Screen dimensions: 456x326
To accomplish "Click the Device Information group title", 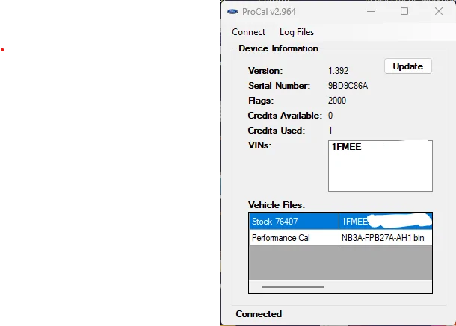I will (278, 48).
